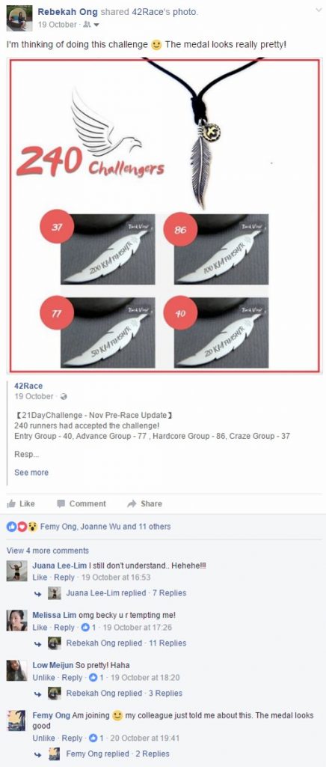
Task: Like the shared 42Race post
Action: (x=21, y=503)
